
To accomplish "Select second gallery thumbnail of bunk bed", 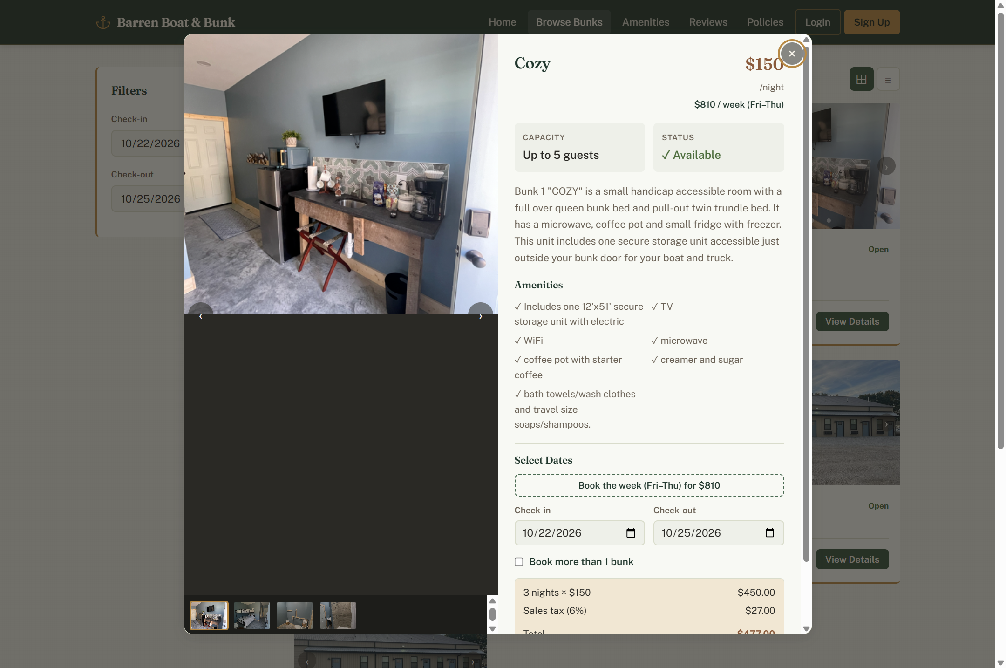I will click(x=252, y=615).
